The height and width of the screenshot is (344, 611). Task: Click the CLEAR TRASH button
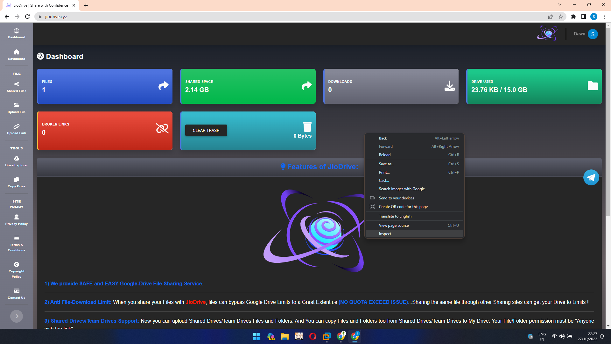point(206,130)
